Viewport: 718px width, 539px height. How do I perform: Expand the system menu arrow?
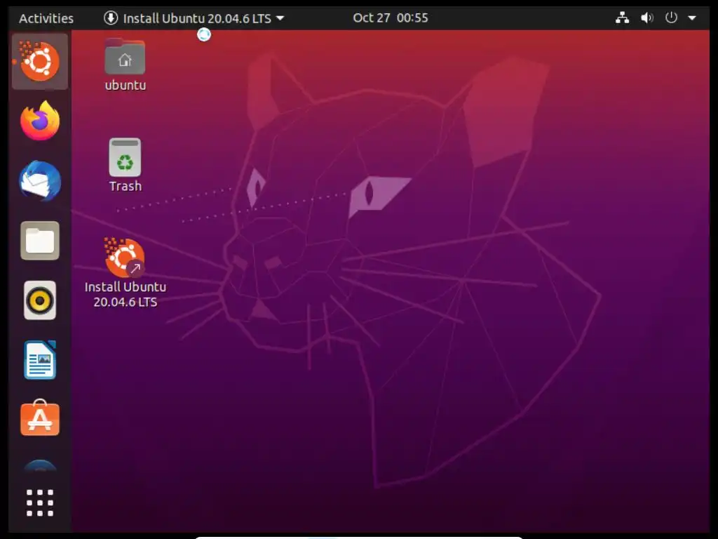692,18
